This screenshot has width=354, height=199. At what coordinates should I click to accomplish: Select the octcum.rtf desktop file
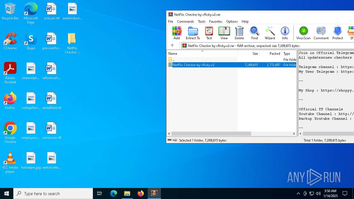click(x=51, y=12)
